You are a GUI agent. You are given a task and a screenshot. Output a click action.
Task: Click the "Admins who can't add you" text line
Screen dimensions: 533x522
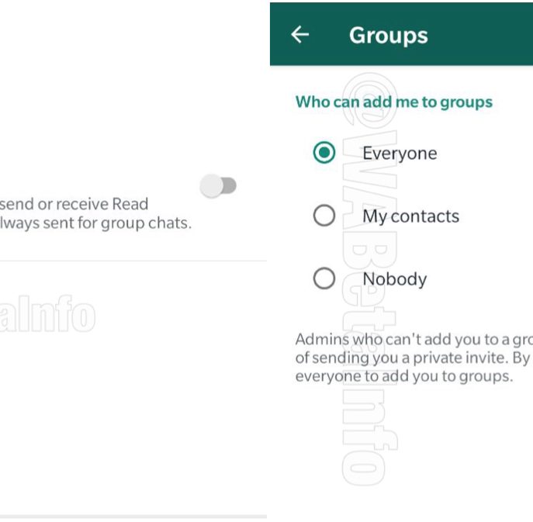(413, 339)
